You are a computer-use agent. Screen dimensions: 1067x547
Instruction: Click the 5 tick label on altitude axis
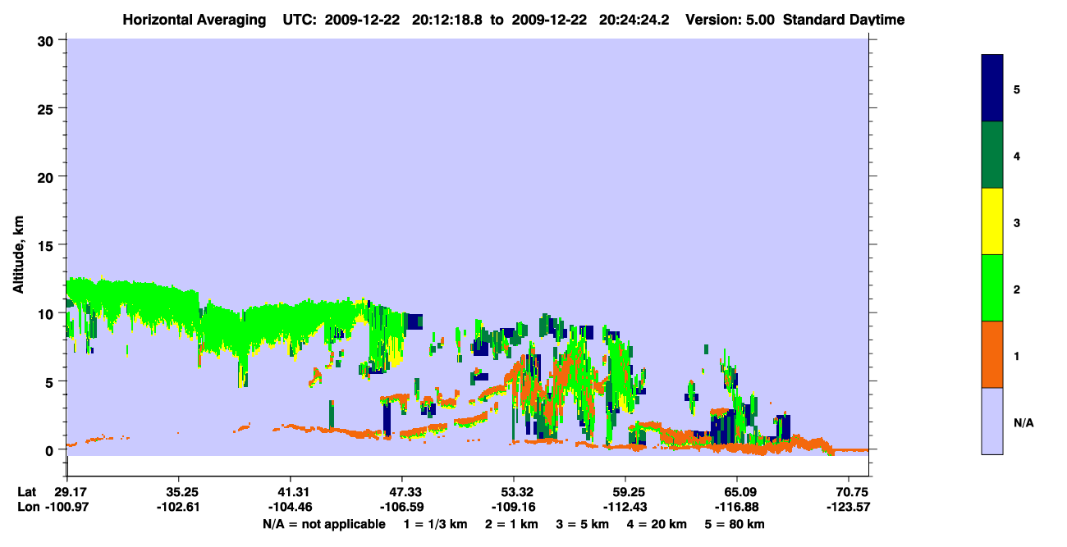(x=52, y=381)
